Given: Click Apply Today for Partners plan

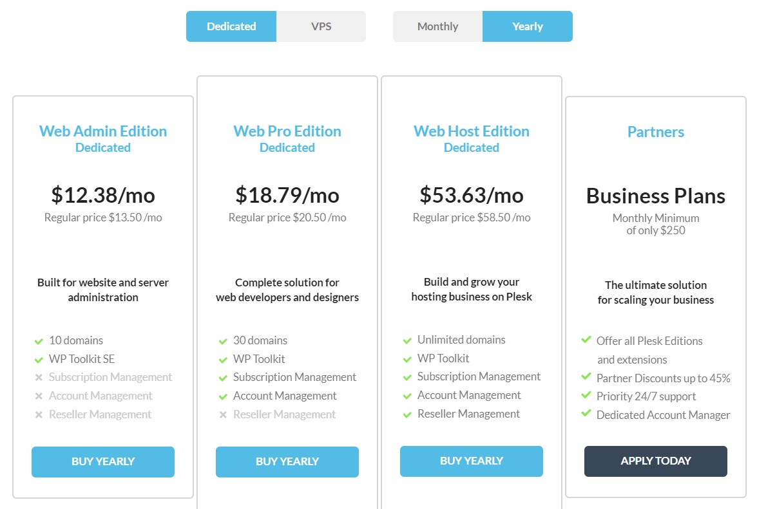Looking at the screenshot, I should click(656, 461).
